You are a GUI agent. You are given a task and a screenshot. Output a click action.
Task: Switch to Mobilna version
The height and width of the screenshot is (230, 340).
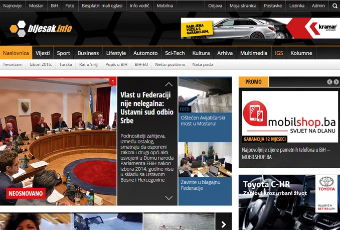click(165, 6)
